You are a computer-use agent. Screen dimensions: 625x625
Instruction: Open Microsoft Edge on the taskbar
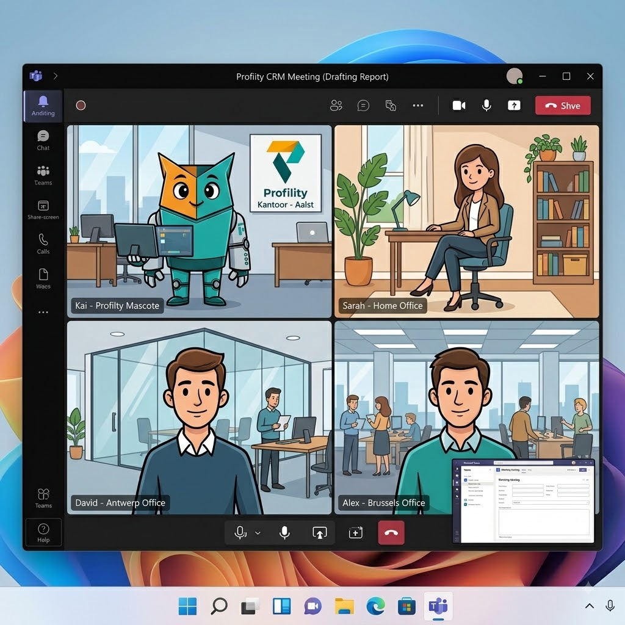(375, 606)
